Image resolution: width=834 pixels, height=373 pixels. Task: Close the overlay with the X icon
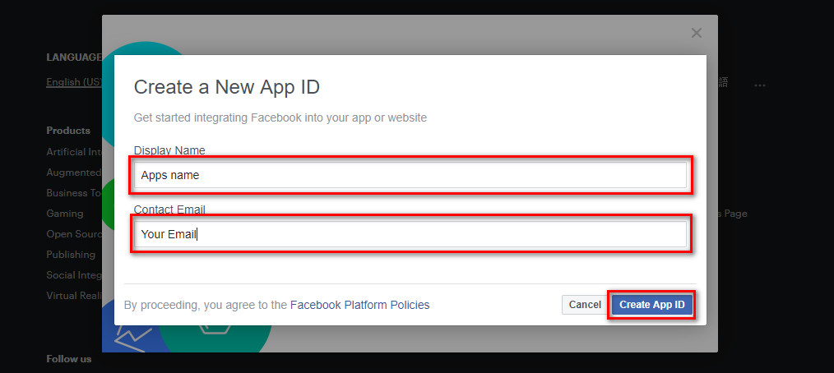(x=697, y=33)
